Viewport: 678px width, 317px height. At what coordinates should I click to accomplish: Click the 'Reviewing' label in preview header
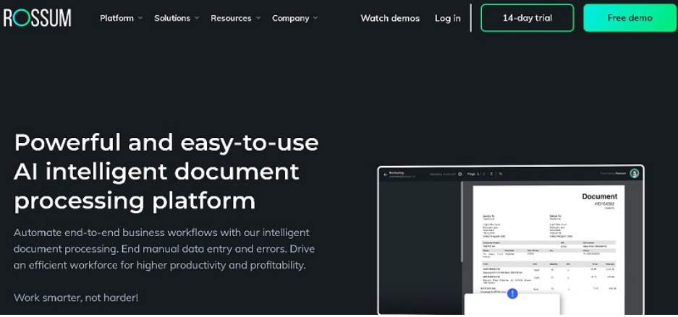pos(397,173)
